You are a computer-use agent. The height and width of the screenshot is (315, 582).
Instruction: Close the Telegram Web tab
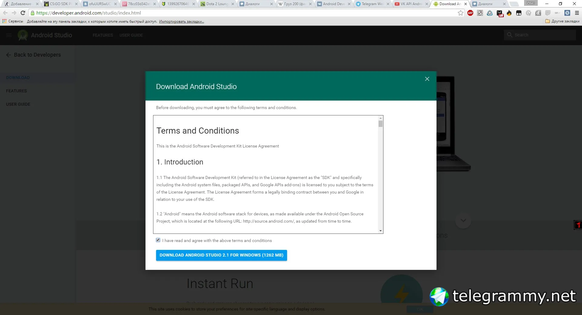pyautogui.click(x=388, y=4)
